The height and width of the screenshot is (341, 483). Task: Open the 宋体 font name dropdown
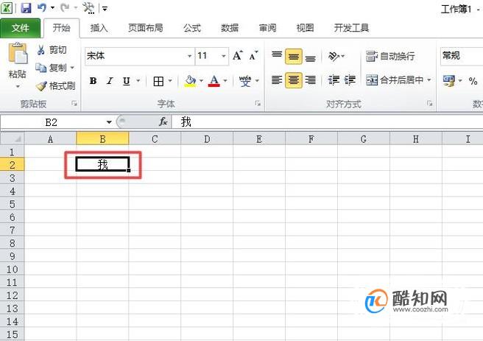(189, 56)
